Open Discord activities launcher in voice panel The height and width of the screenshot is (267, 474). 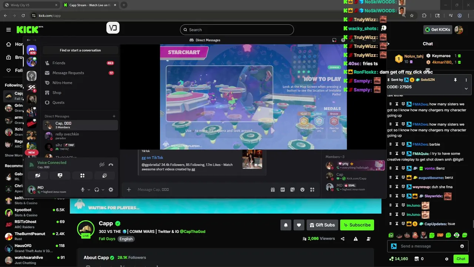(82, 175)
